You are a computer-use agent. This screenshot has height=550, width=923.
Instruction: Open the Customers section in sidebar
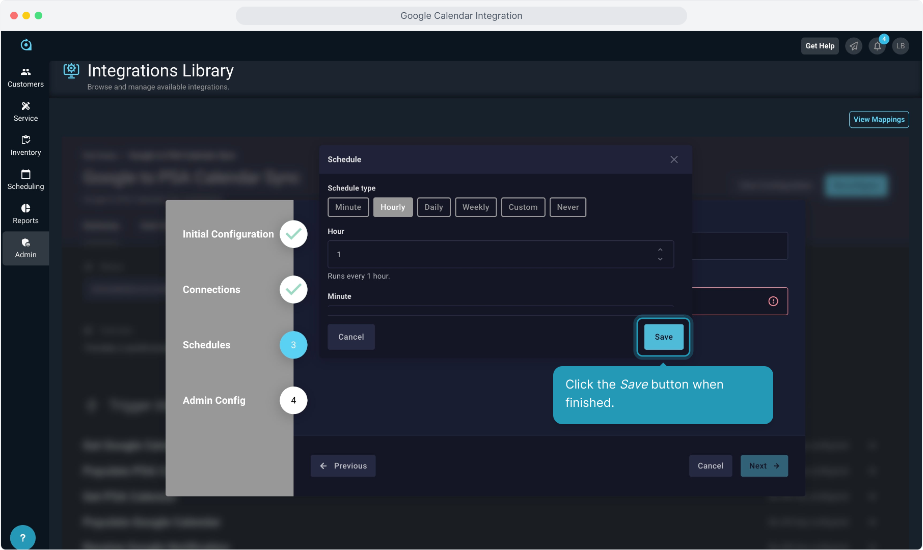click(25, 77)
